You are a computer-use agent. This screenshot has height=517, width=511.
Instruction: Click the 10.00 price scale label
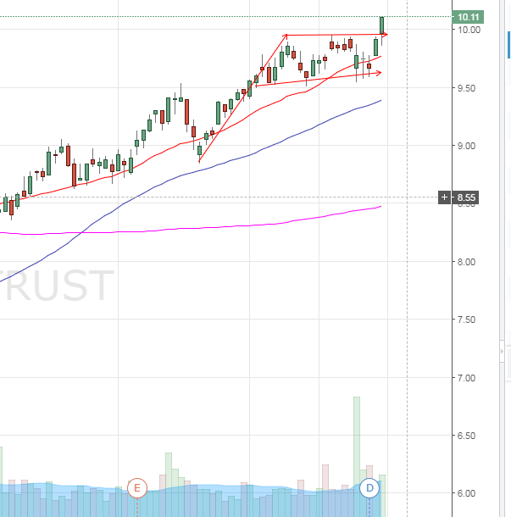tap(469, 30)
